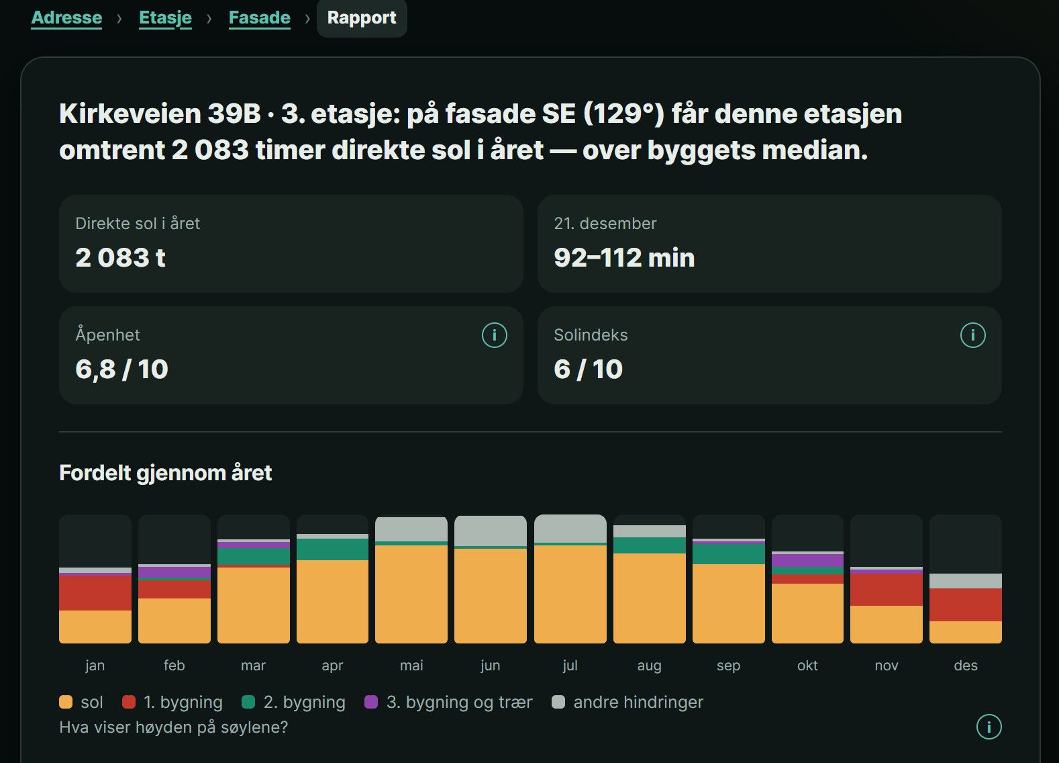Click info icon beside column height question
The width and height of the screenshot is (1059, 763).
pyautogui.click(x=989, y=727)
